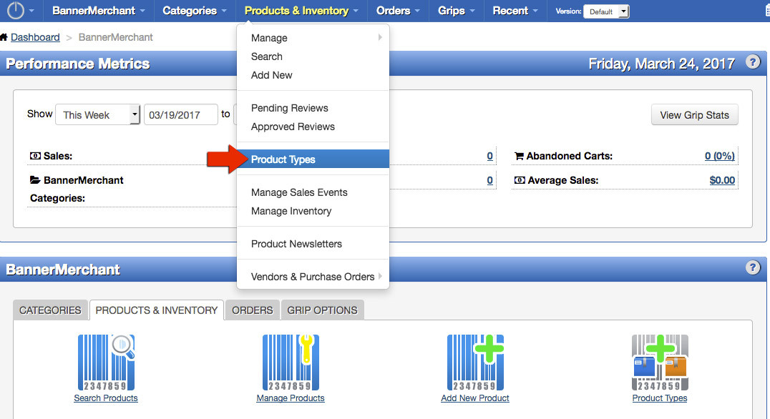Open the Version Default dropdown
Image resolution: width=770 pixels, height=419 pixels.
606,11
